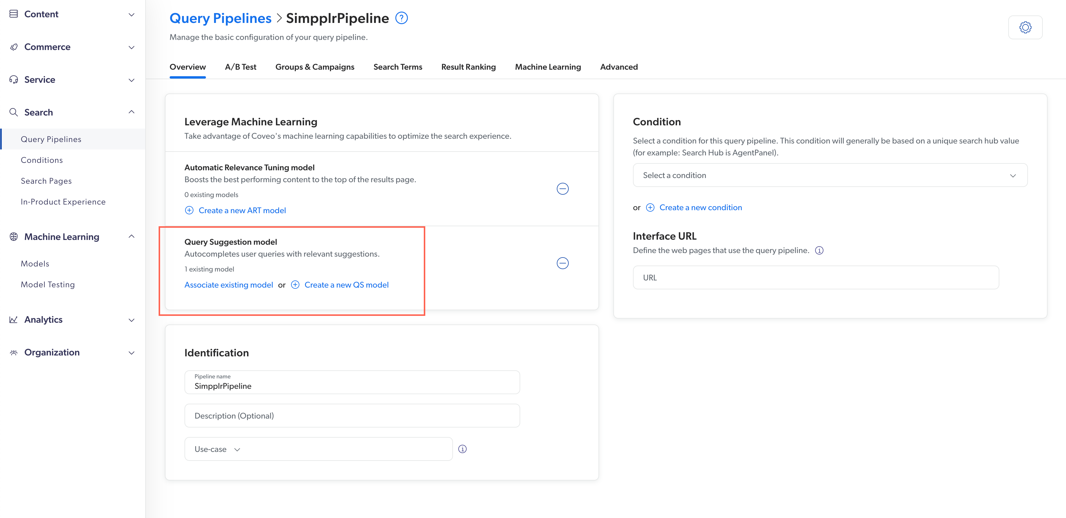This screenshot has width=1066, height=518.
Task: Switch to the Result Ranking tab
Action: 468,67
